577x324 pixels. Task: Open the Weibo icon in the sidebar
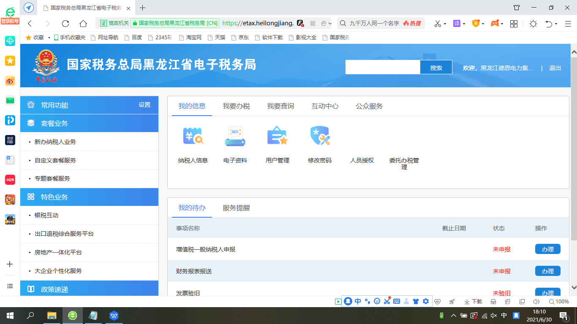[x=10, y=81]
